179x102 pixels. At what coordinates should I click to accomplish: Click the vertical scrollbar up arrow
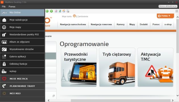tap(178, 17)
